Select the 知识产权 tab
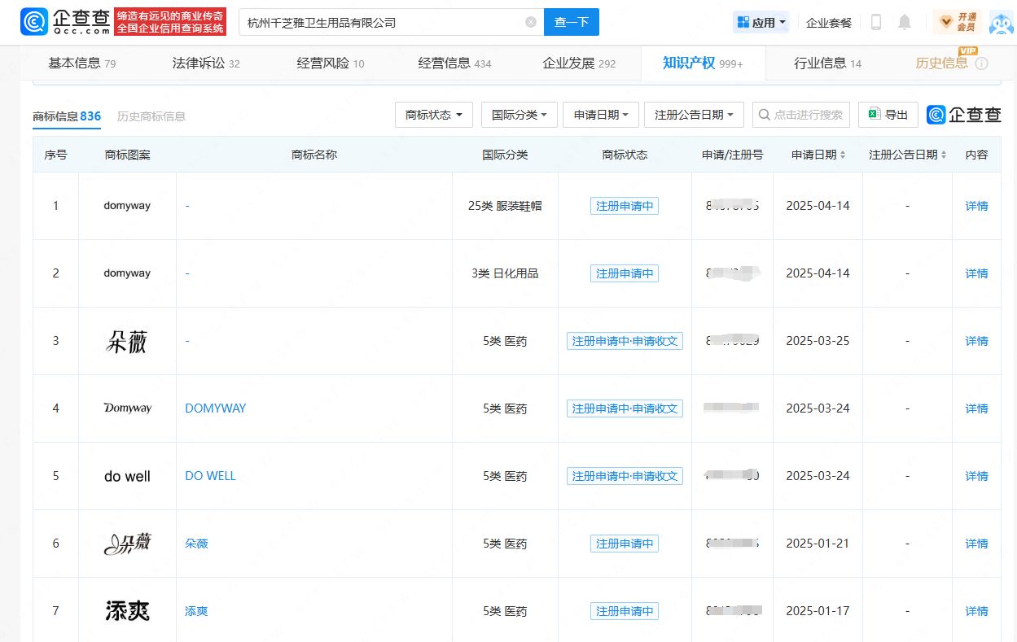This screenshot has width=1017, height=642. click(x=703, y=63)
